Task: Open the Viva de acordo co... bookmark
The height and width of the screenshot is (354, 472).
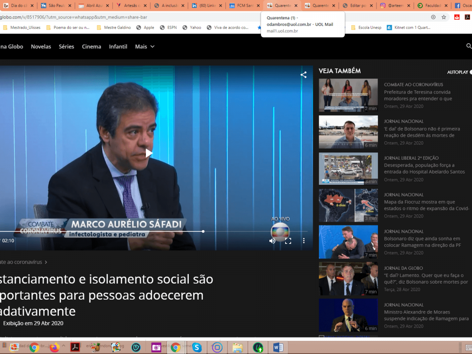Action: [228, 28]
